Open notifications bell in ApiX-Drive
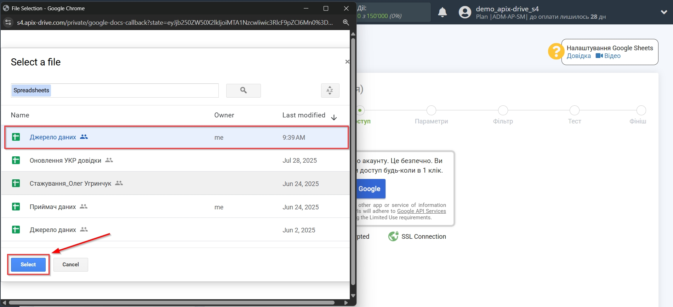Screen dimensions: 673x307 443,12
